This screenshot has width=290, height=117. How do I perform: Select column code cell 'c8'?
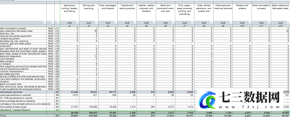(x=204, y=26)
